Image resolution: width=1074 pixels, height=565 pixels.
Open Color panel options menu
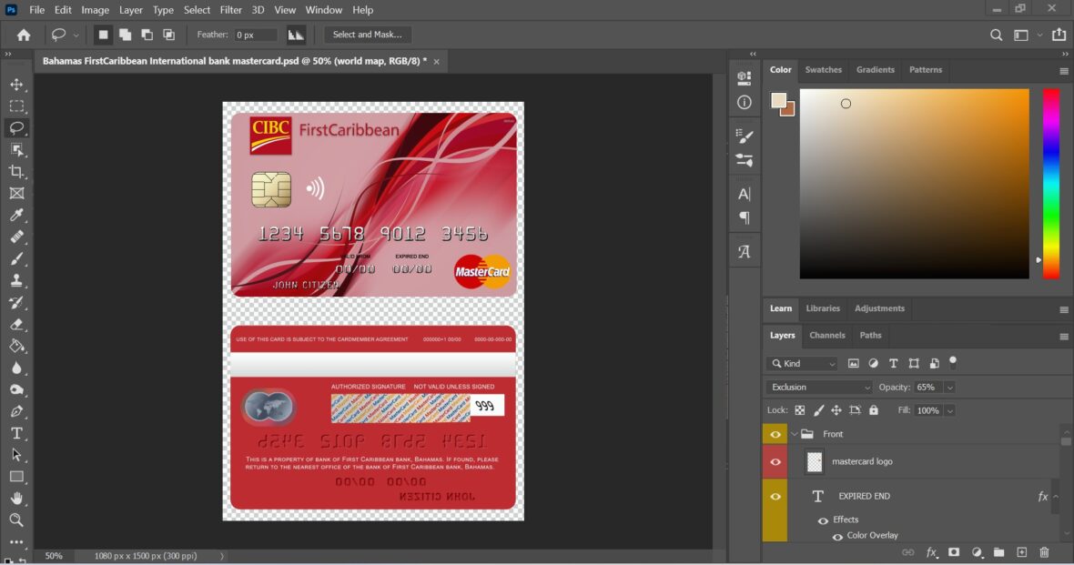(x=1064, y=71)
